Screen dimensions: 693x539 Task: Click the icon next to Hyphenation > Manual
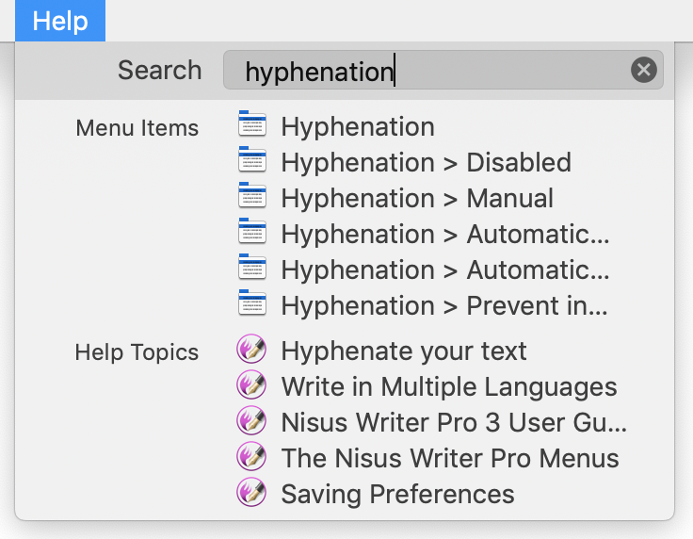click(x=252, y=194)
